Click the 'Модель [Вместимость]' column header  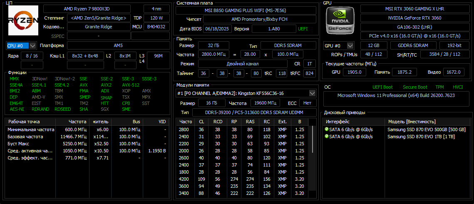tap(428, 122)
